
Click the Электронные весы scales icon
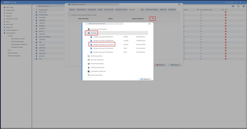(x=89, y=56)
